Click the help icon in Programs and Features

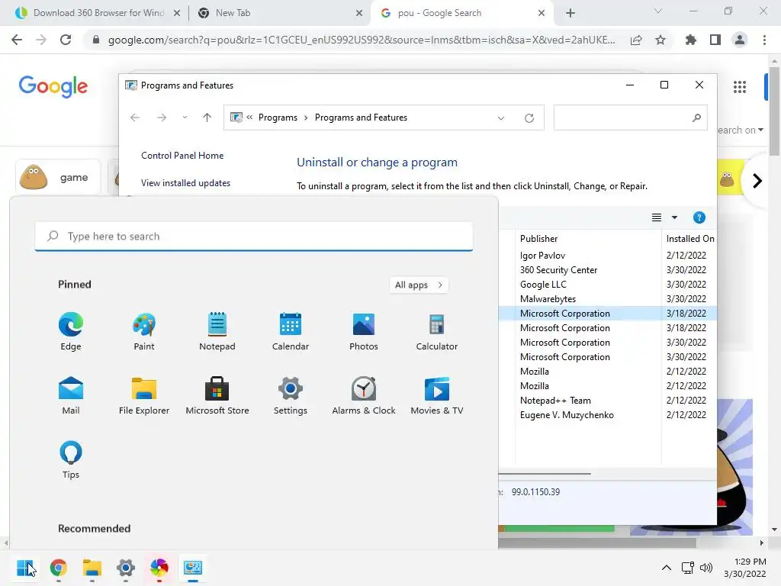(699, 217)
